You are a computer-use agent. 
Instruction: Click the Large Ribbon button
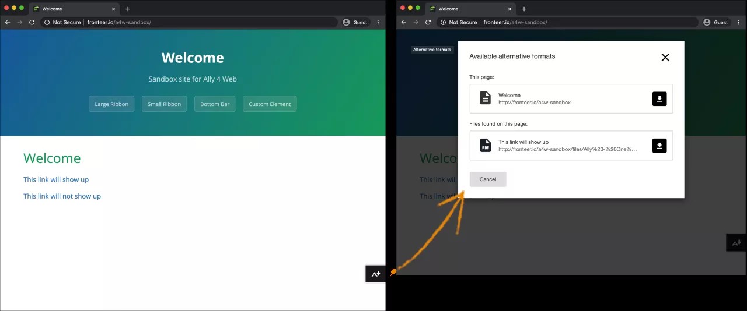point(111,104)
